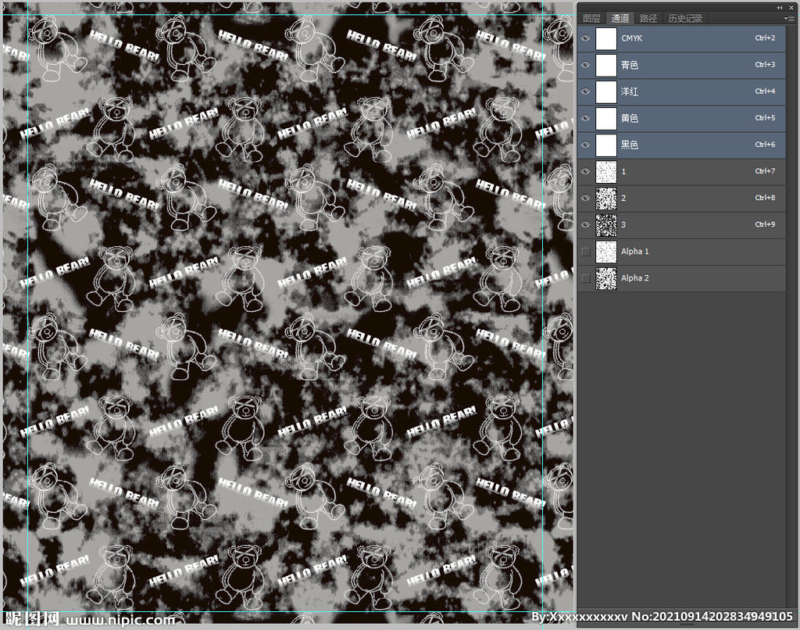Select the 黑色 channel label
800x630 pixels.
coord(630,145)
